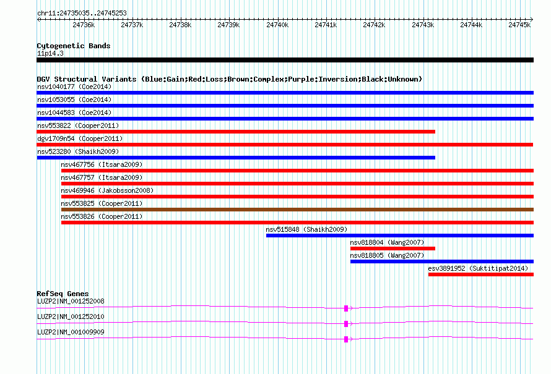Open the nsv553825 (Cooper2011) variant label
Screen dimensions: 551x374
(x=102, y=203)
